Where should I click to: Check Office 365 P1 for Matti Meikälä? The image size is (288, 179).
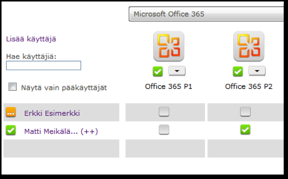(164, 130)
